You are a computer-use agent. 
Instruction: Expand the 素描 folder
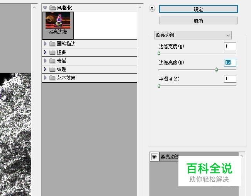[45, 61]
